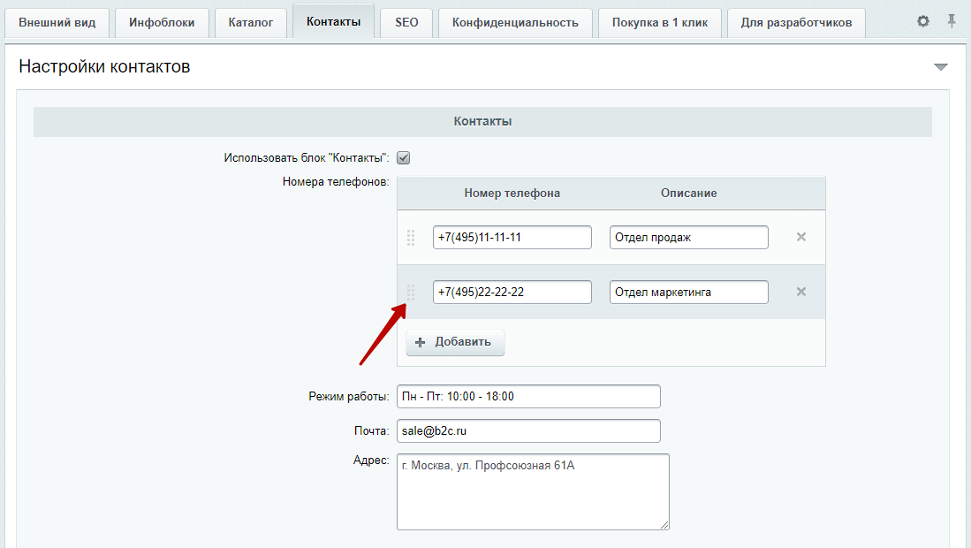971x548 pixels.
Task: Grab the drag handle for Отдел маркетинга row
Action: tap(411, 293)
